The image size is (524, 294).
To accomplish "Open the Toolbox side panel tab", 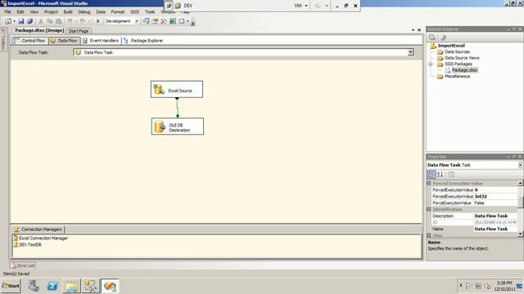I will pyautogui.click(x=3, y=40).
